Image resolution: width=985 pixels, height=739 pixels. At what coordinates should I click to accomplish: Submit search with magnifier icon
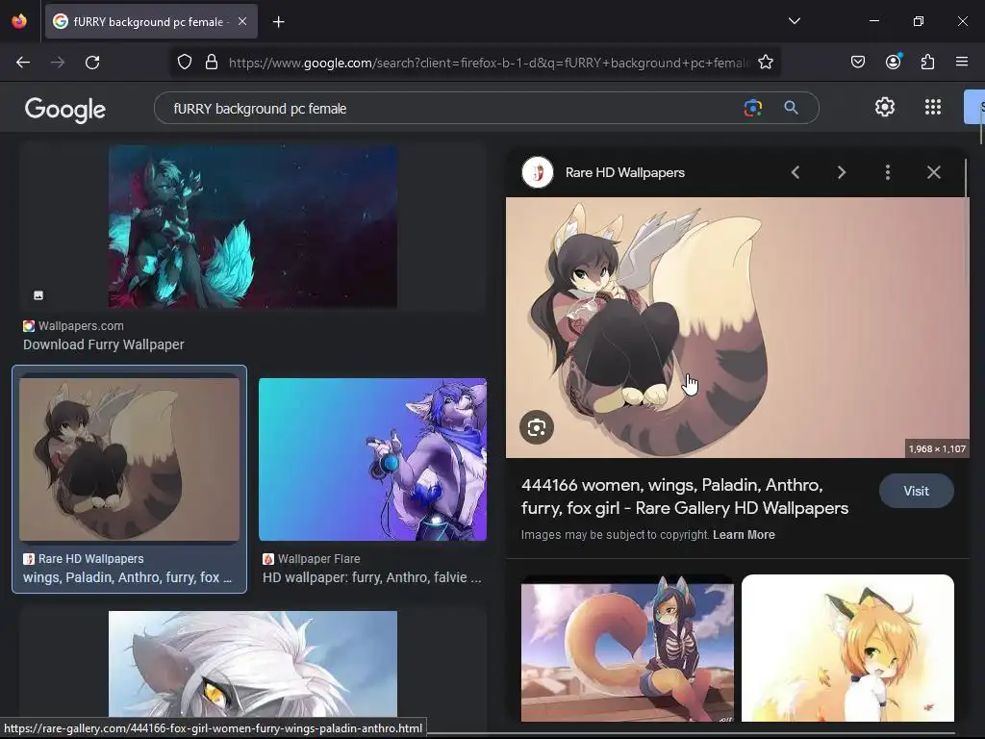coord(791,108)
